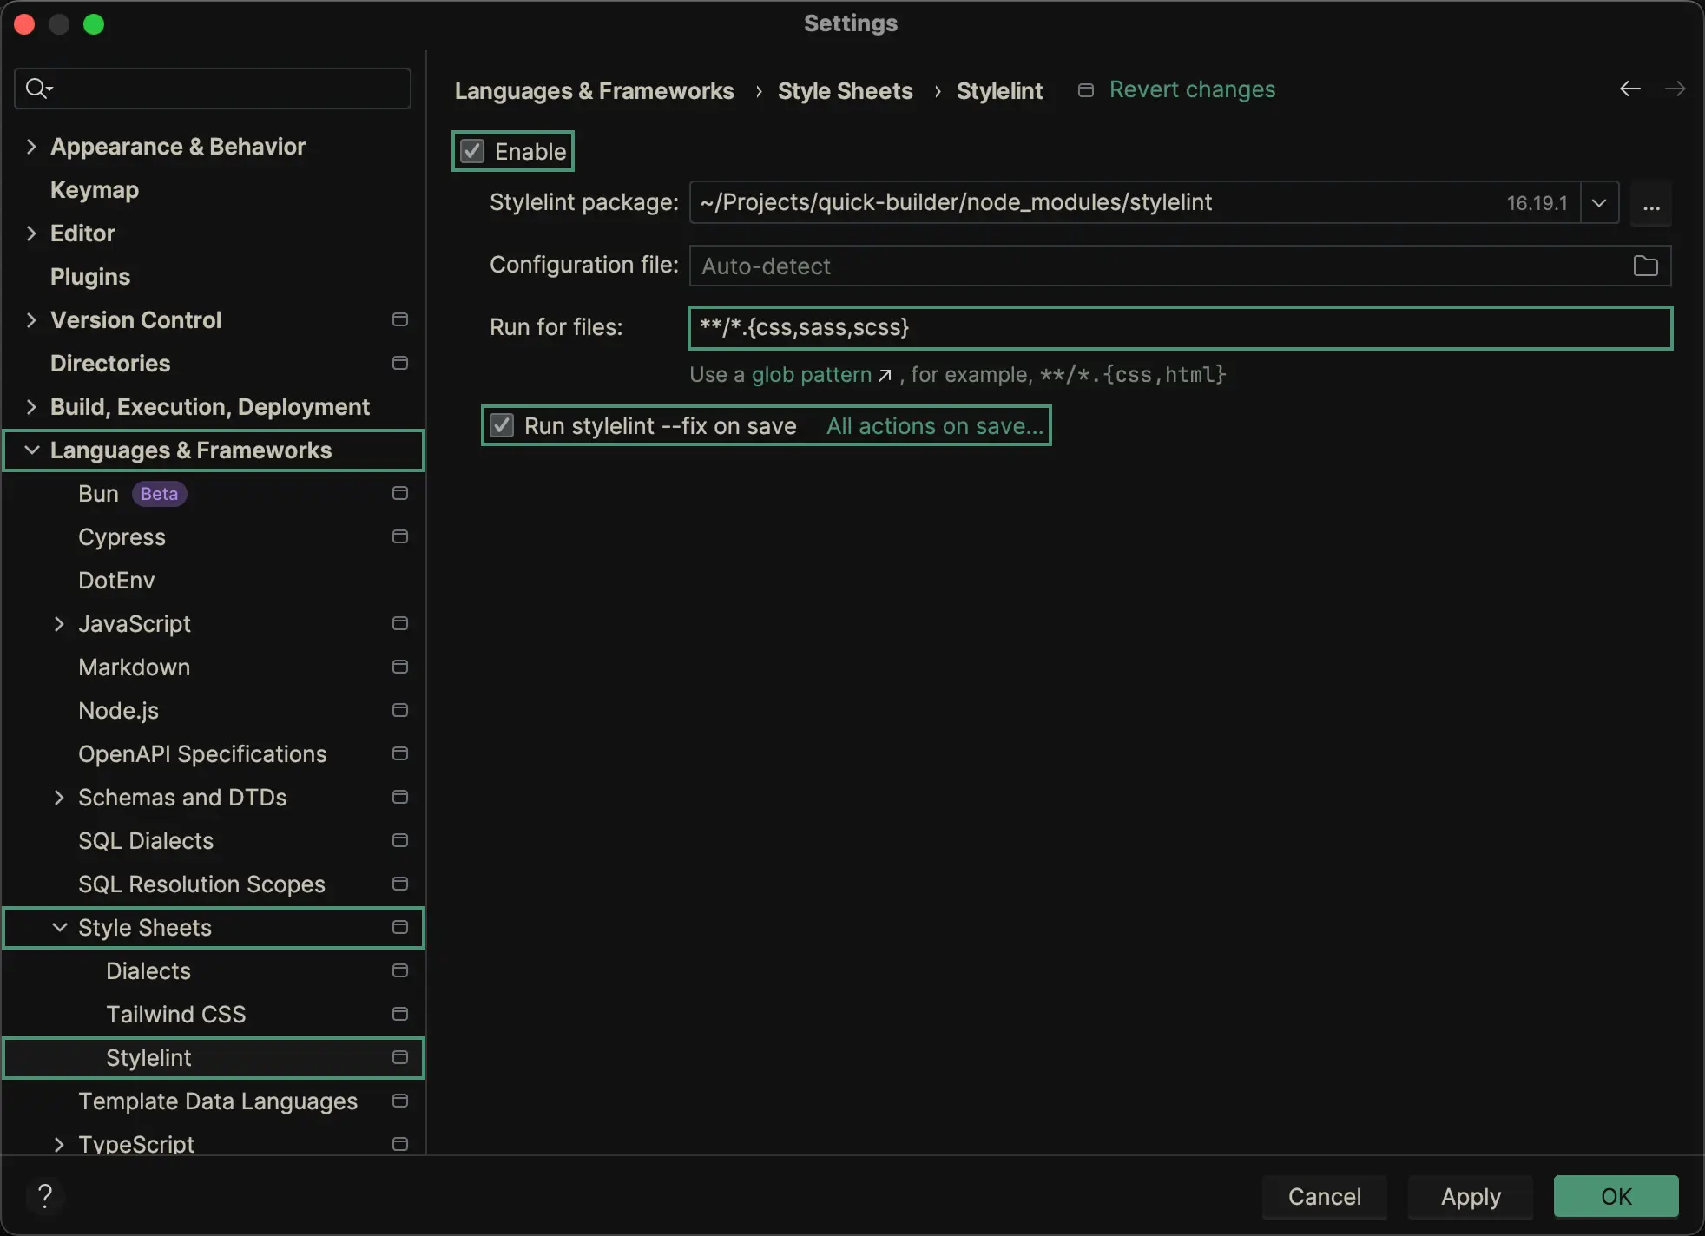The image size is (1705, 1236).
Task: Select the DotEnv settings page
Action: click(116, 580)
